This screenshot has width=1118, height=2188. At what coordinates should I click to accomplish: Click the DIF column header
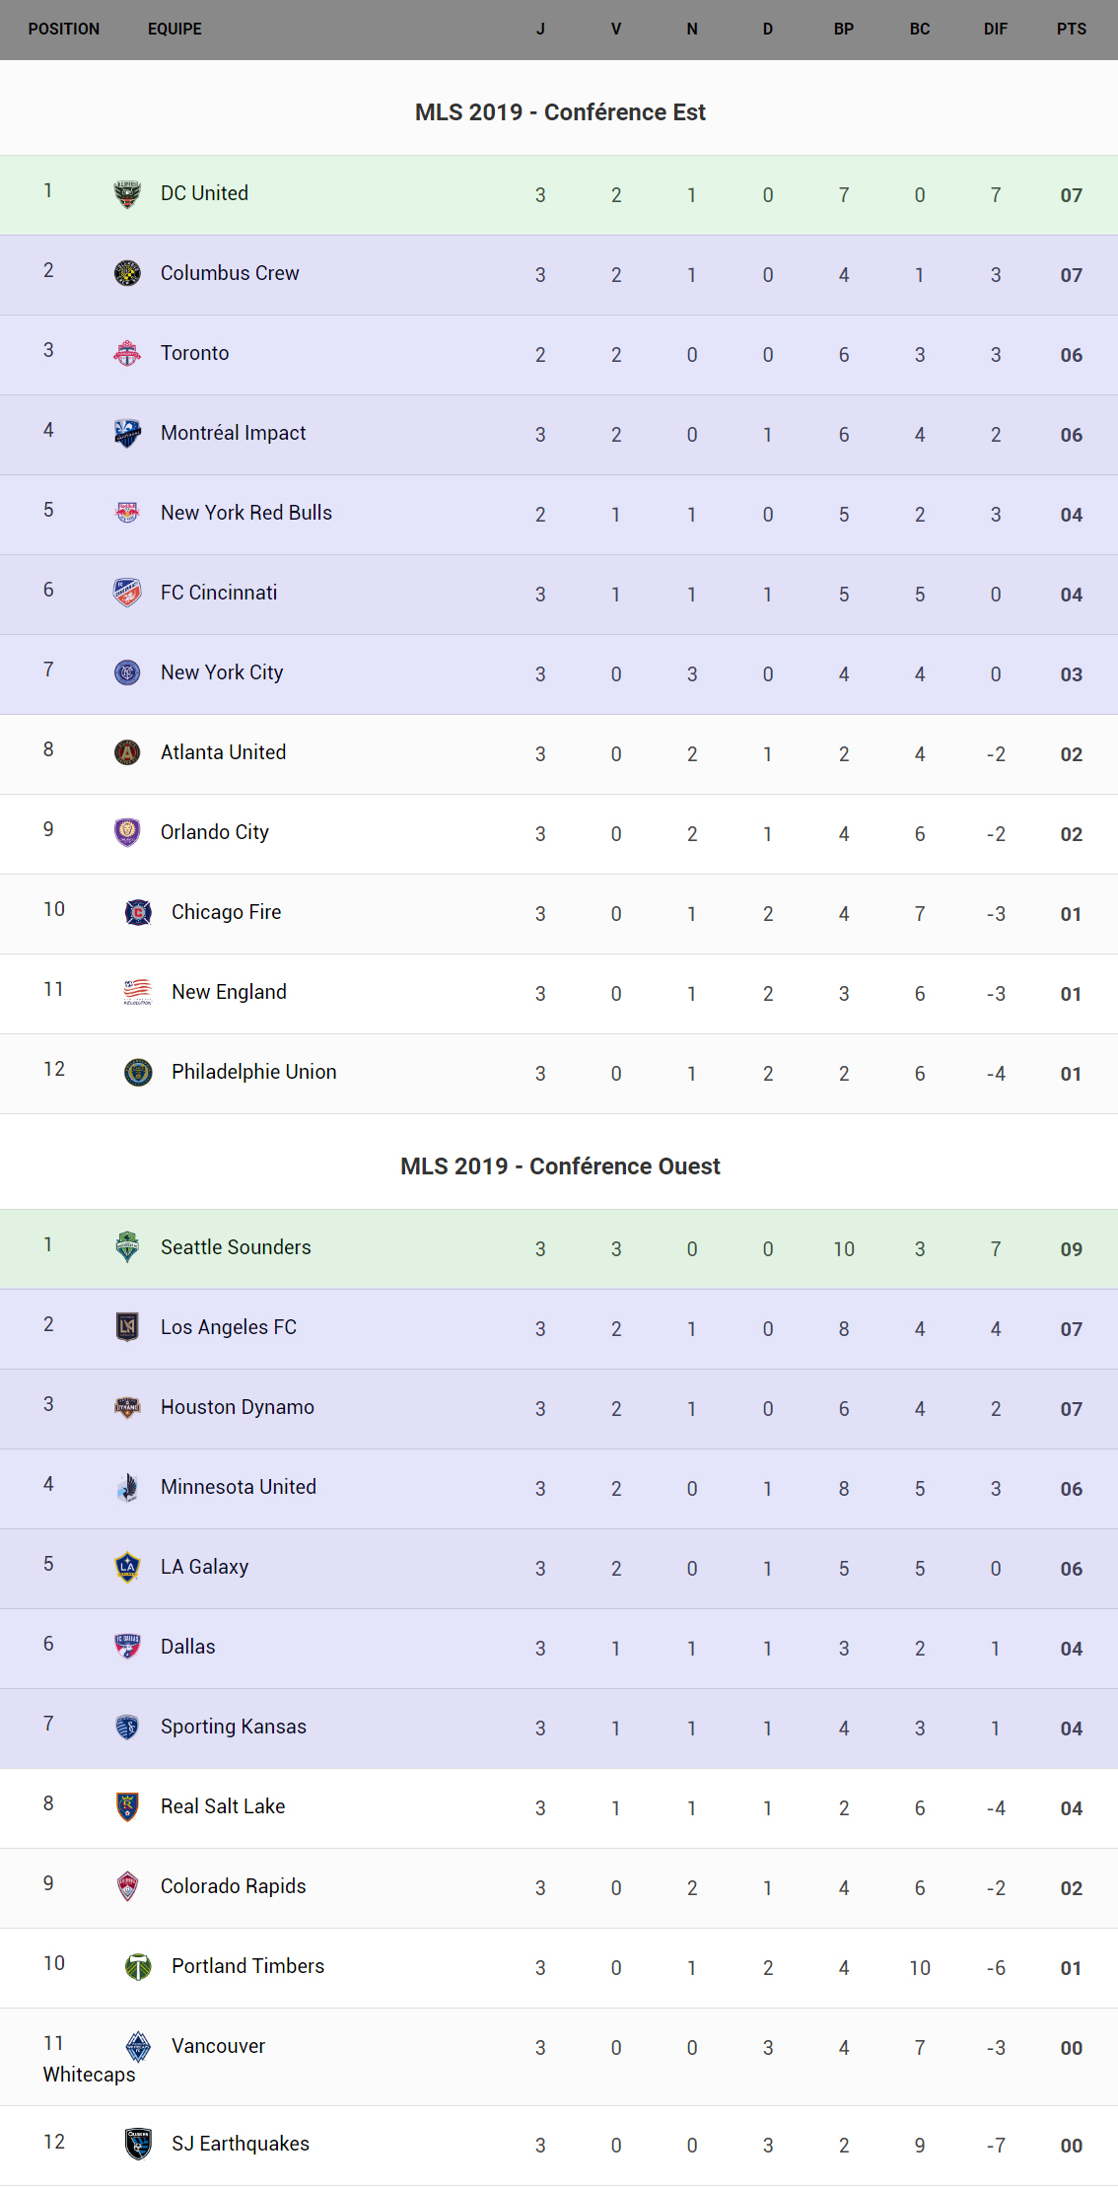coord(995,30)
